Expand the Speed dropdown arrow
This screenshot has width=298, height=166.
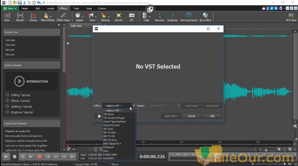83,17
